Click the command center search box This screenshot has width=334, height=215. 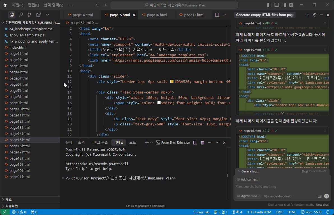click(174, 5)
